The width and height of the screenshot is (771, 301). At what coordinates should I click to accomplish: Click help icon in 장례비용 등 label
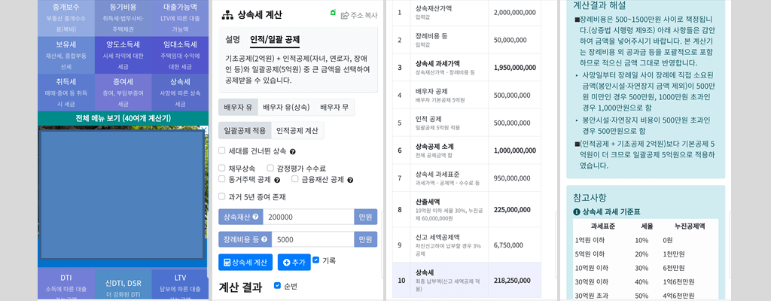click(x=264, y=240)
